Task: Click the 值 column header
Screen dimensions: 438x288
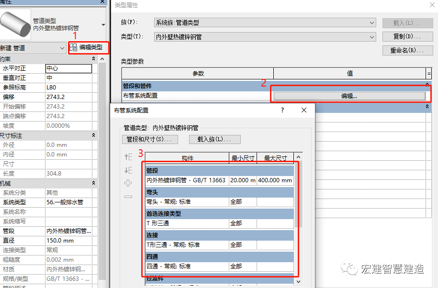Action: 350,73
